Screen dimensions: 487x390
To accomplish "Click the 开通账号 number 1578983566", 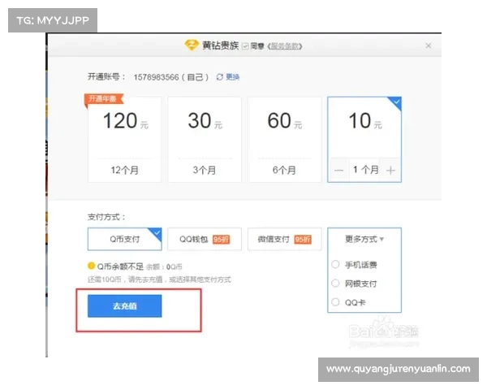I will [156, 77].
